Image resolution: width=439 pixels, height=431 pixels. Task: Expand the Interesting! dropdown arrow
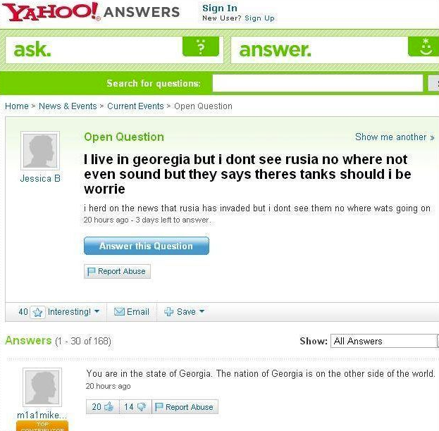click(x=97, y=311)
